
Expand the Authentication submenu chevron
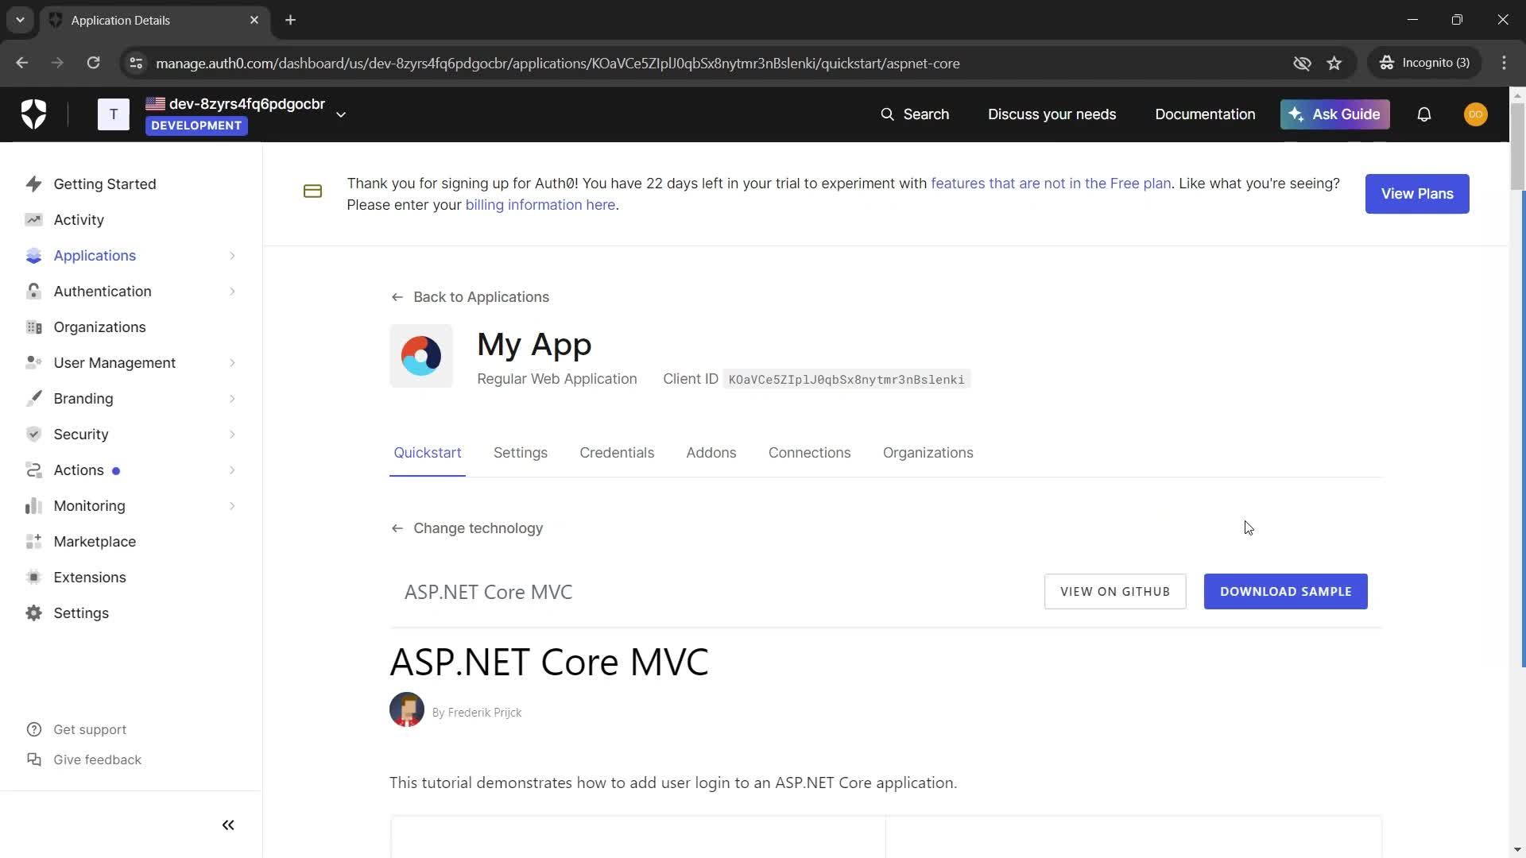[232, 292]
